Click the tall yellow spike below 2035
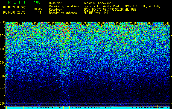This screenshot has width=172, height=109. coord(93,105)
